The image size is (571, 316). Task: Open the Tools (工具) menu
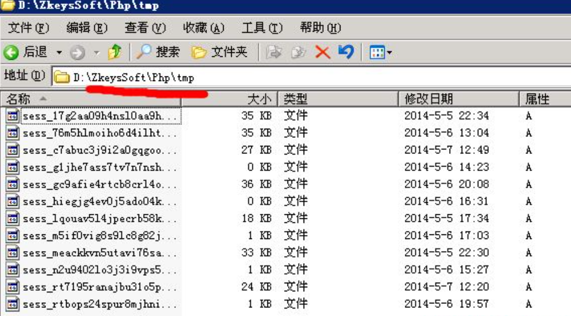point(262,28)
